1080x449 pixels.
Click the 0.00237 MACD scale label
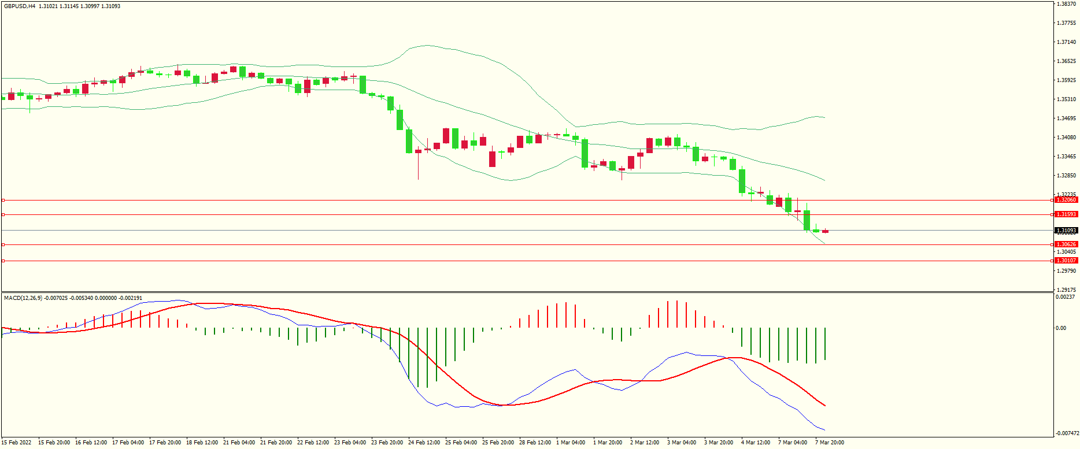(1065, 297)
